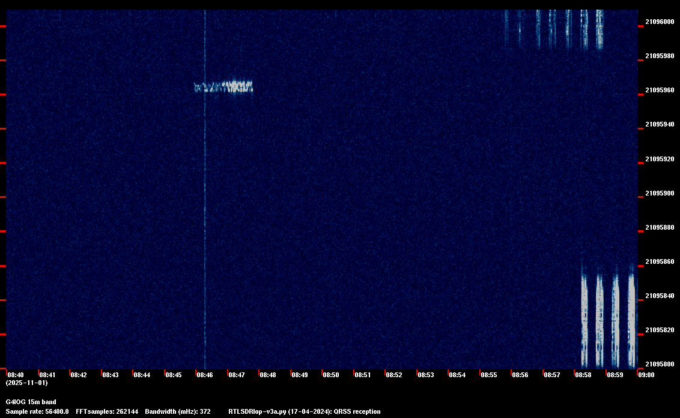Click the 08:58 time axis label
Image resolution: width=680 pixels, height=418 pixels.
click(x=583, y=375)
